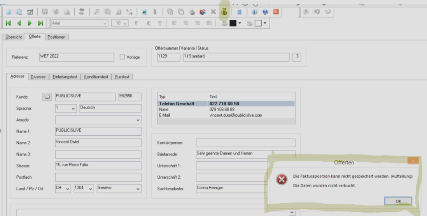Switch to the Positionen tab
The height and width of the screenshot is (216, 427).
(x=56, y=37)
